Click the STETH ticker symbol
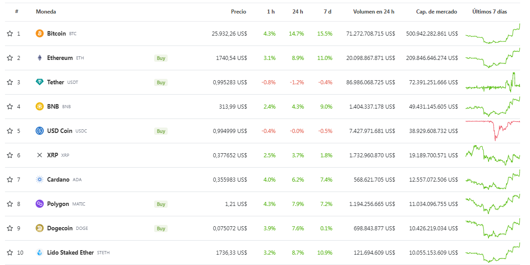The height and width of the screenshot is (265, 530). (x=104, y=252)
